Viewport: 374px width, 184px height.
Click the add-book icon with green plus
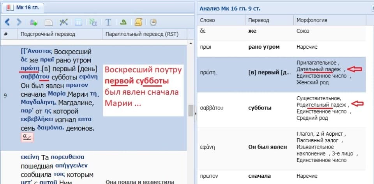tap(34, 22)
